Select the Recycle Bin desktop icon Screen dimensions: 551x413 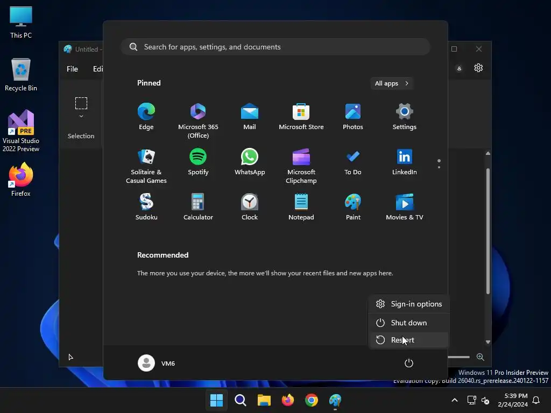tap(21, 75)
